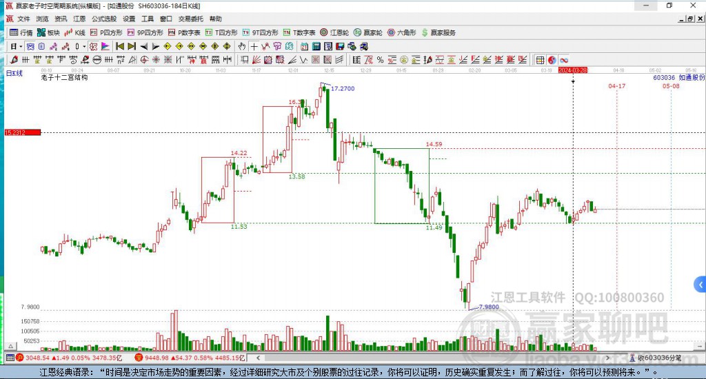The height and width of the screenshot is (379, 706).
Task: Expand the 0 value dropdown arrow
Action: [84, 46]
